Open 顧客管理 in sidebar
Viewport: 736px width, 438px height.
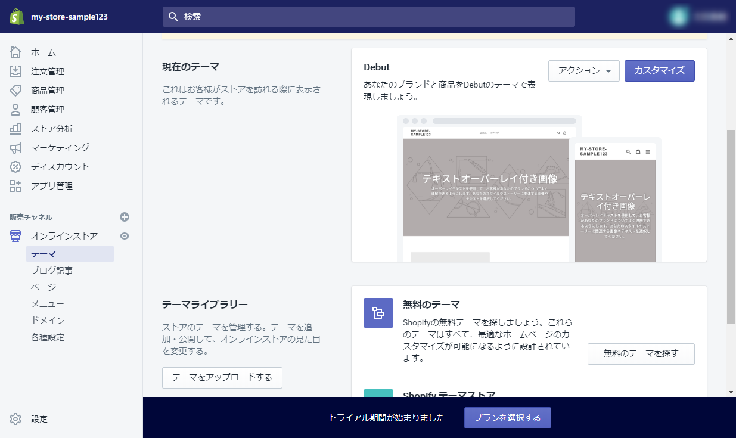point(48,110)
